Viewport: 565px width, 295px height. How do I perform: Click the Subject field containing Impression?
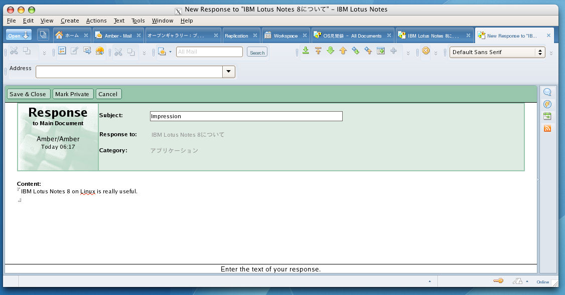(x=246, y=116)
